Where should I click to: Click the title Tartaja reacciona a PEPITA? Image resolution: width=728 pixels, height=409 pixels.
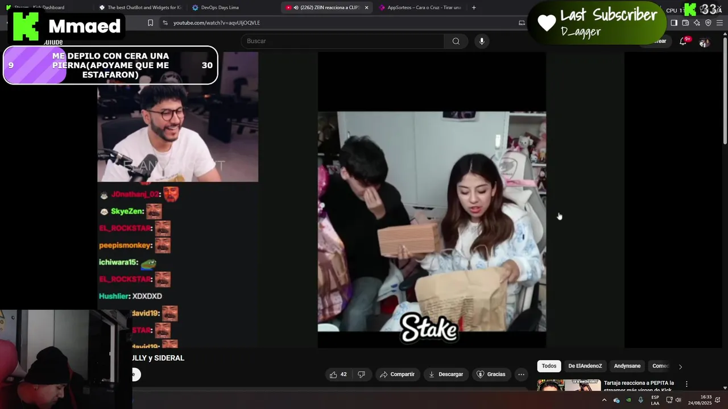pyautogui.click(x=639, y=386)
